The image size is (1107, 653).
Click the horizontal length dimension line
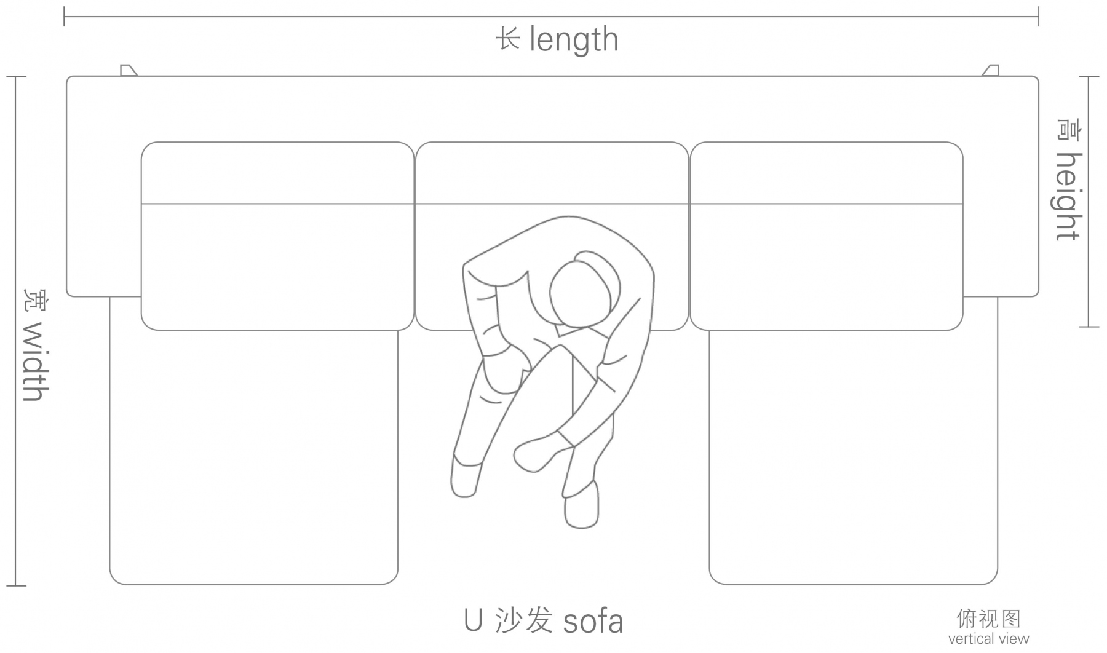tap(552, 17)
